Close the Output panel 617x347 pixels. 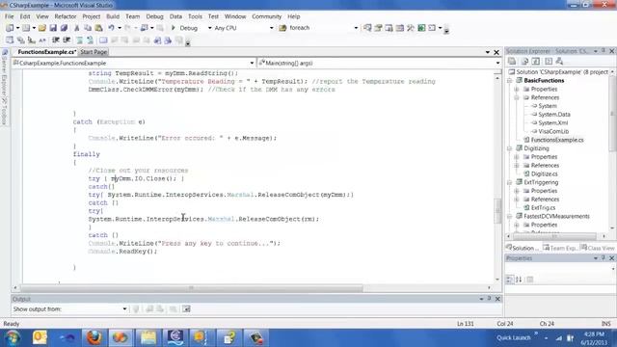click(x=497, y=299)
